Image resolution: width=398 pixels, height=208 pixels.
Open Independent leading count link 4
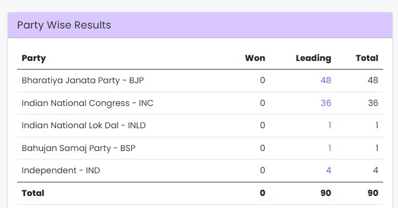328,170
